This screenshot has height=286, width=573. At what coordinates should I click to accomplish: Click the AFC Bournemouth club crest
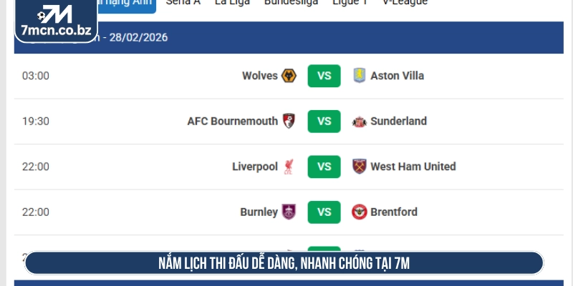pyautogui.click(x=289, y=121)
